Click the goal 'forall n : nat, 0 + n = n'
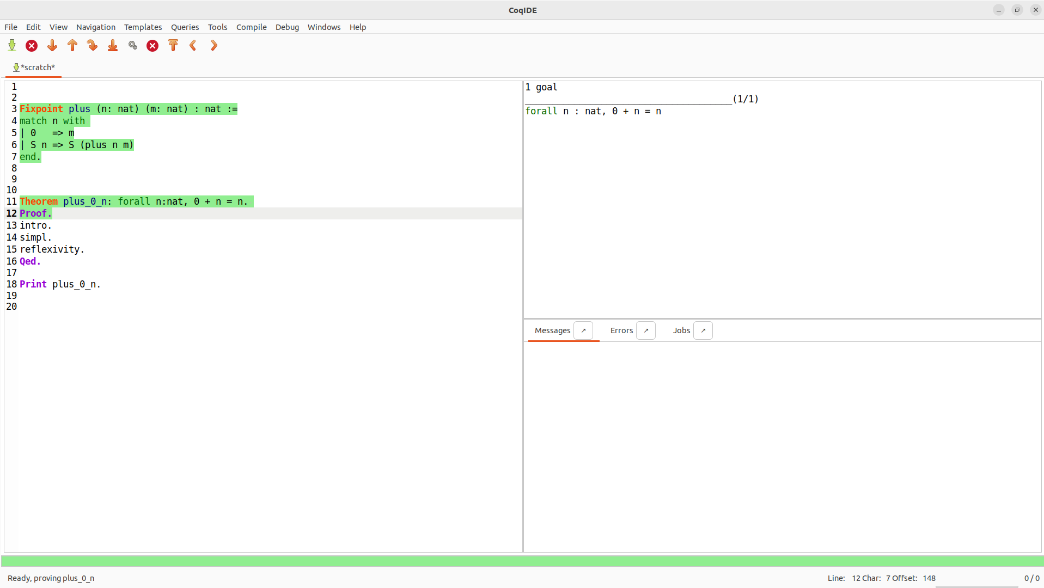 pyautogui.click(x=593, y=111)
